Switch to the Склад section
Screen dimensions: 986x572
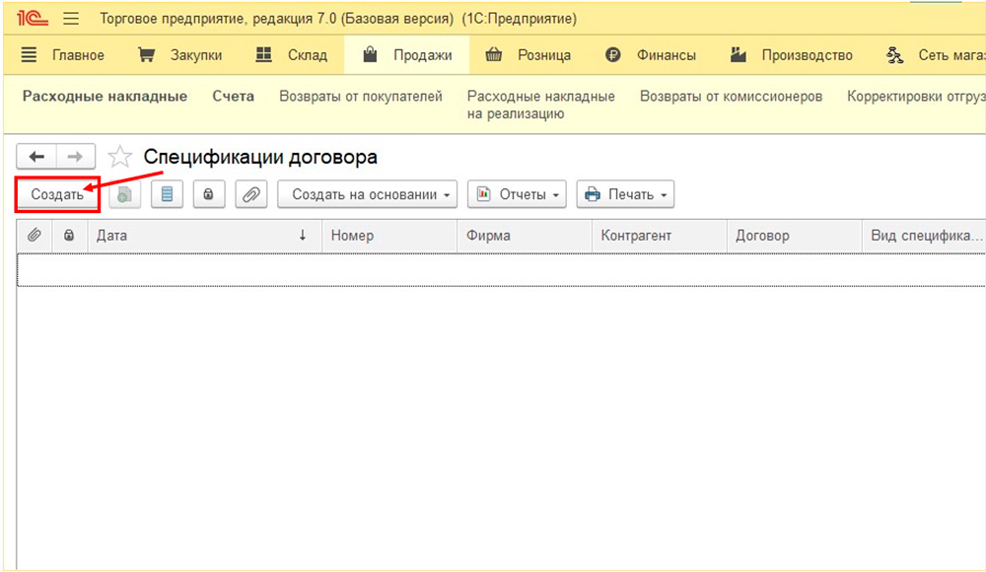click(291, 55)
